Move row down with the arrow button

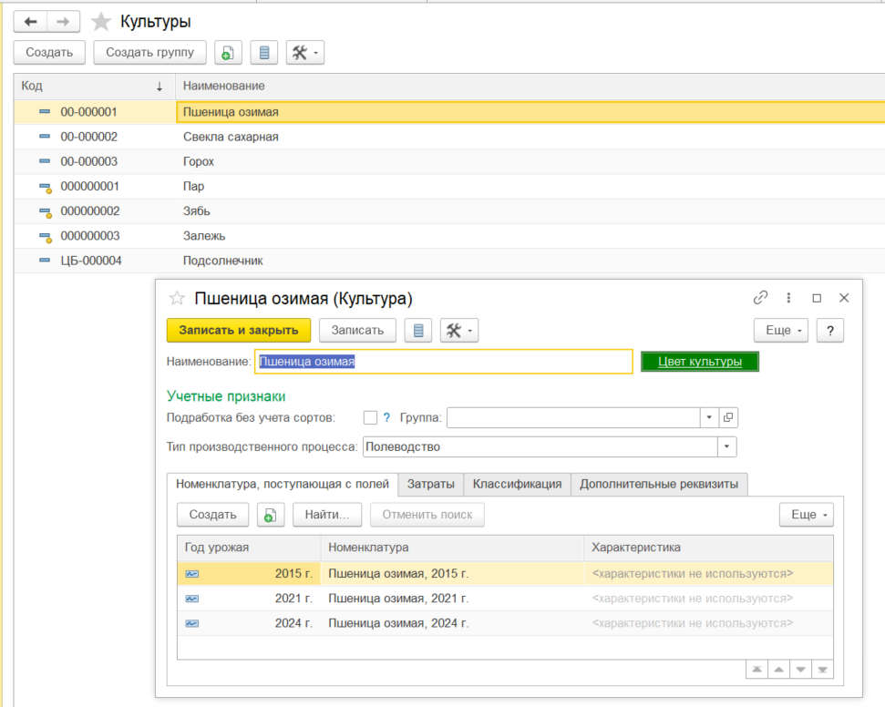[x=801, y=670]
